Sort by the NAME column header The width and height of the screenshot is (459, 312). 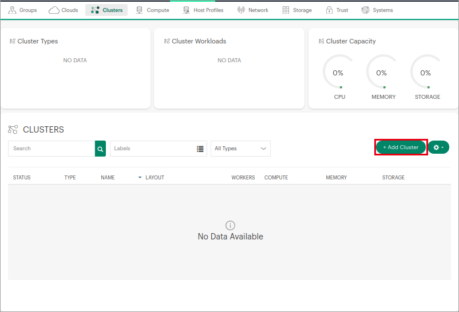click(x=108, y=178)
